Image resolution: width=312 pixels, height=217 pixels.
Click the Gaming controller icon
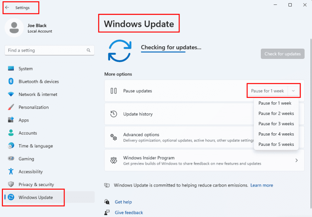click(11, 159)
